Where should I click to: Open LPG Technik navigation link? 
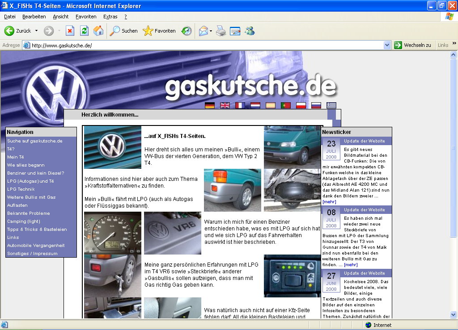point(21,189)
